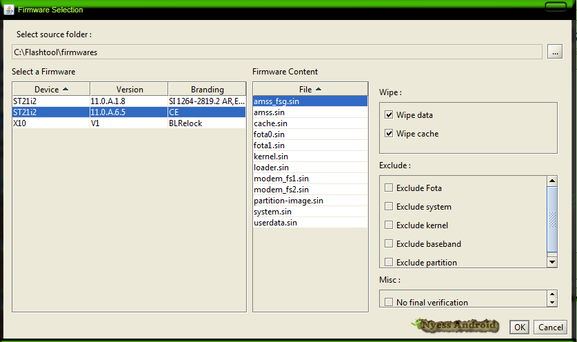Click Misc list scroll down arrow
The image size is (577, 342).
pos(552,303)
